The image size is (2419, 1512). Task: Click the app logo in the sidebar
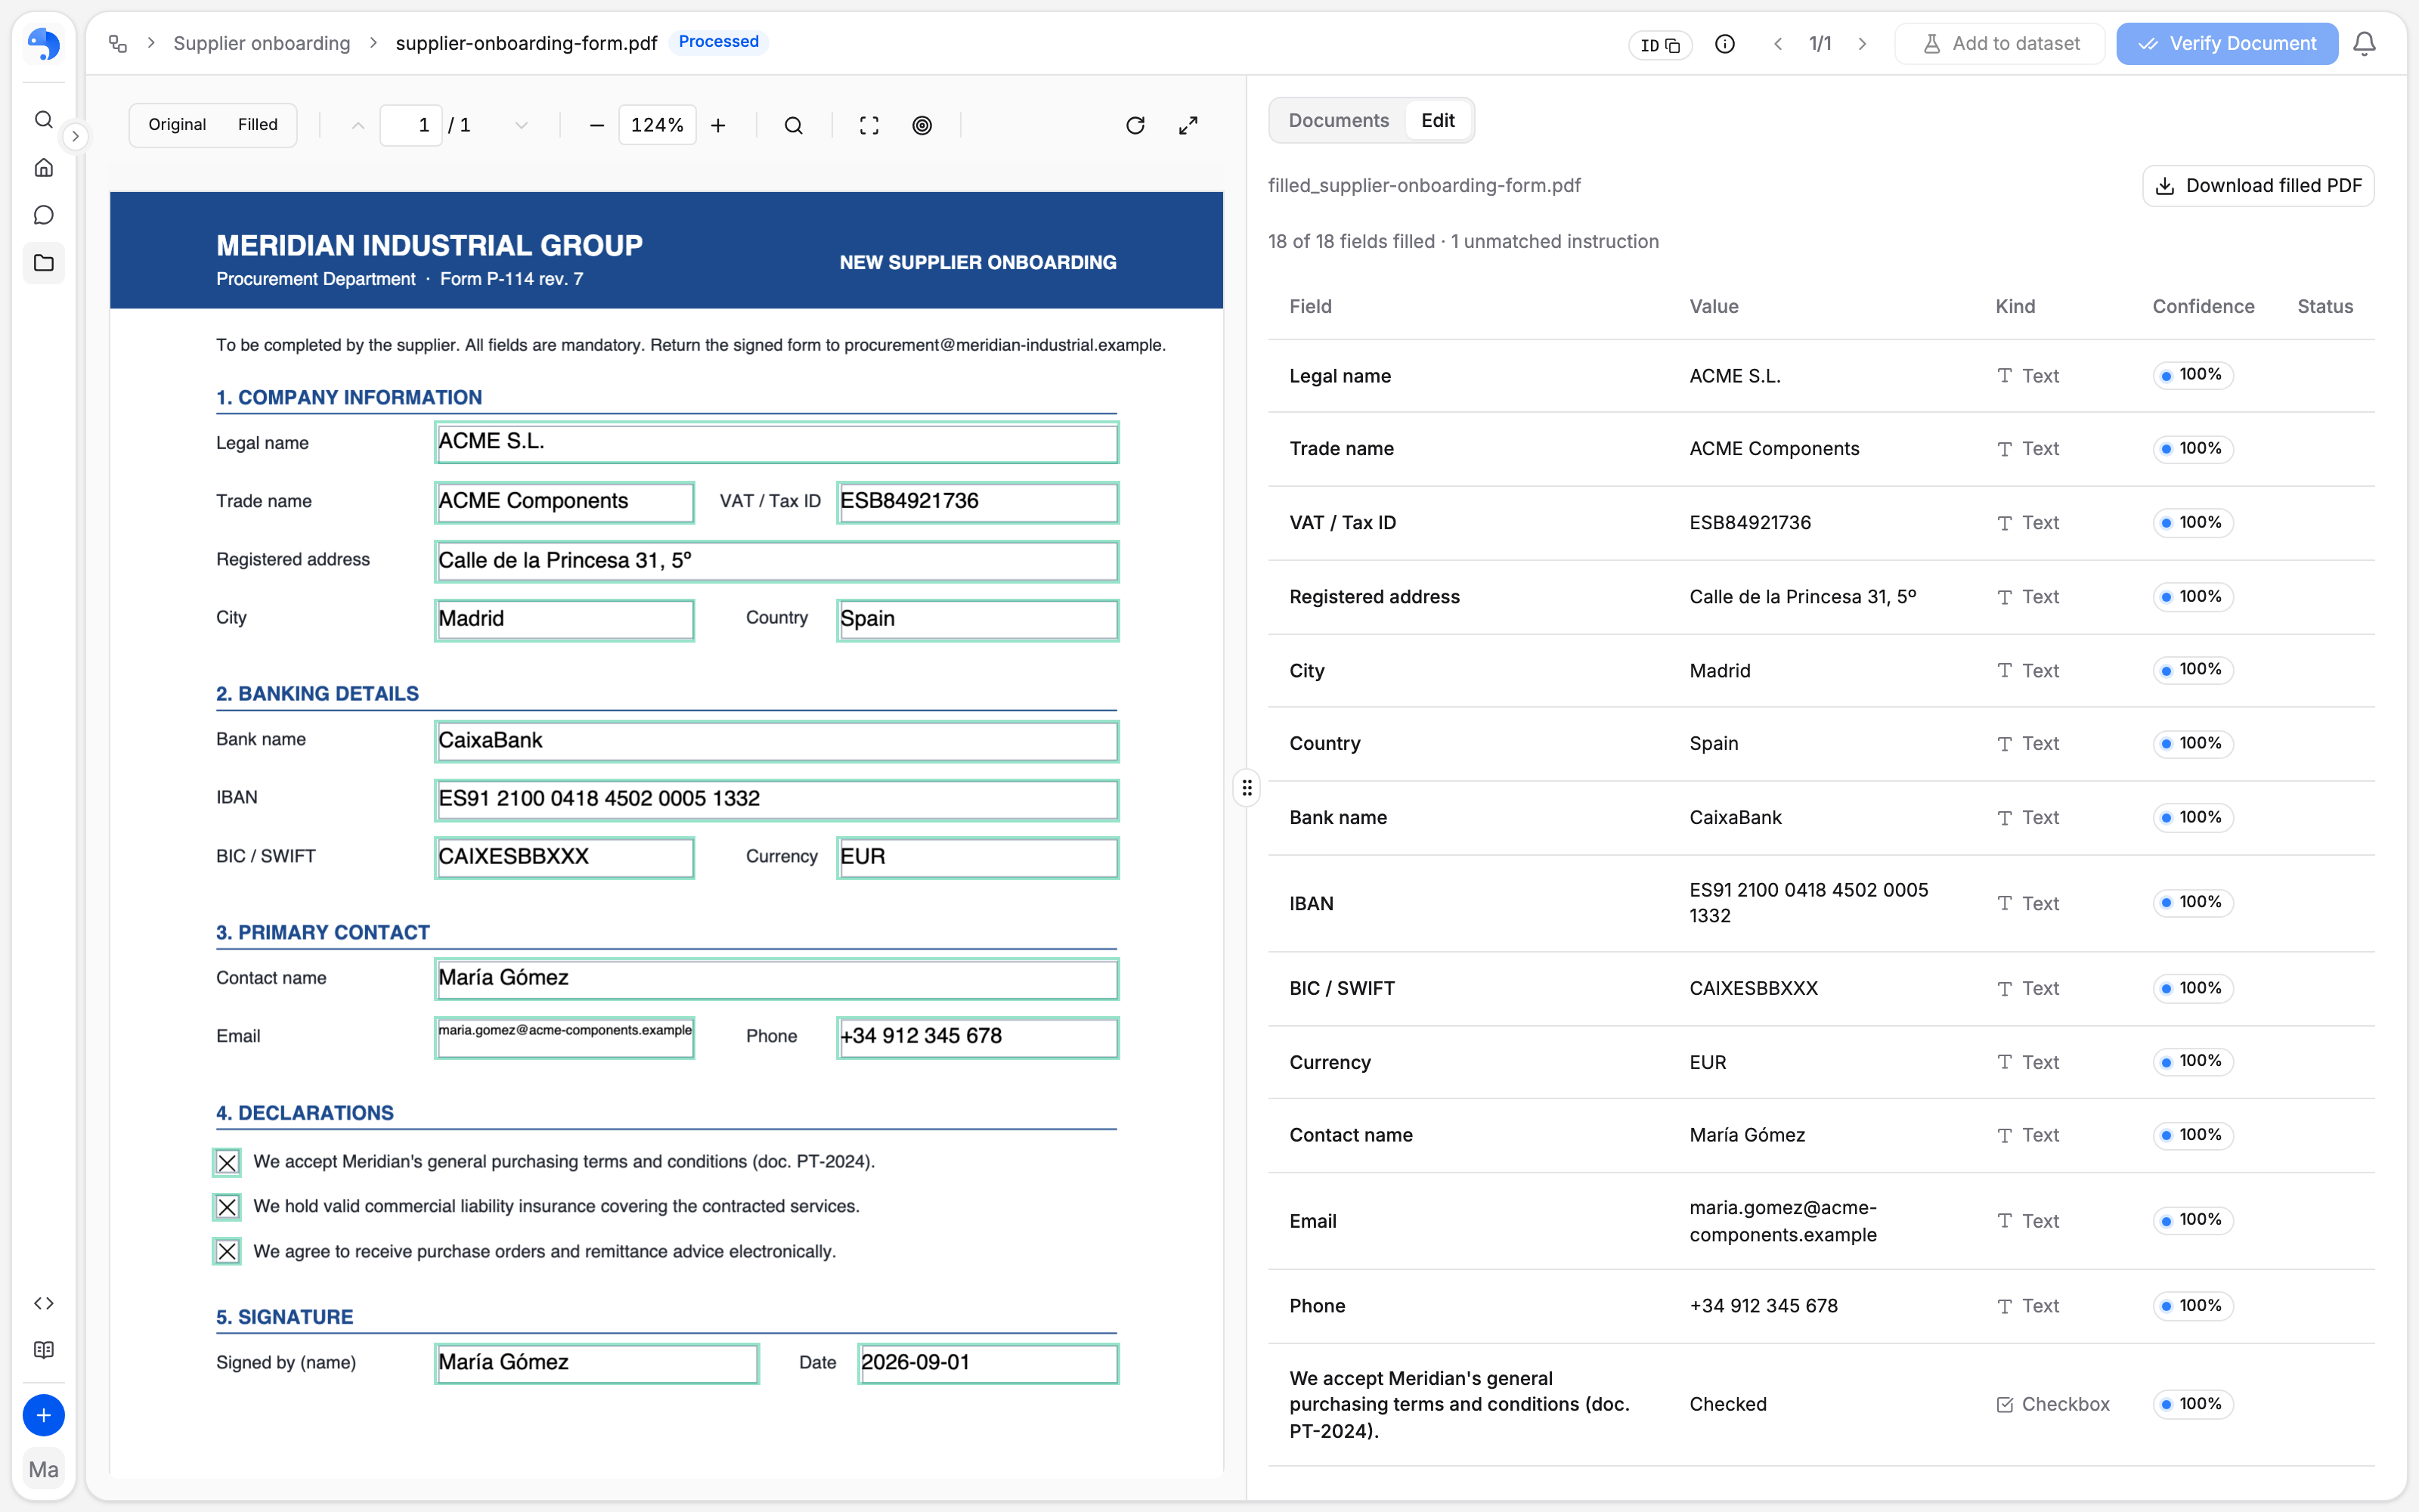point(43,44)
